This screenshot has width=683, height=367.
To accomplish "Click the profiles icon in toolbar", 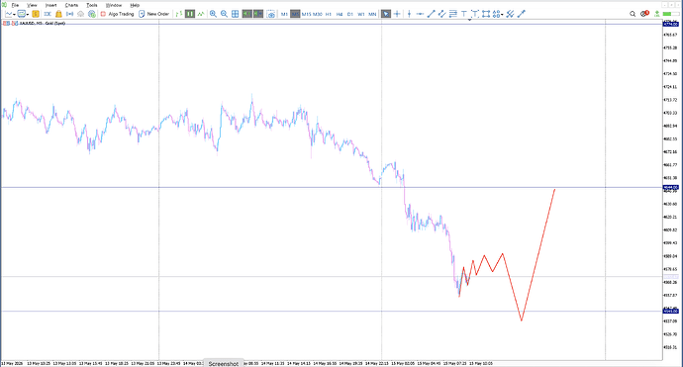I will (22, 14).
